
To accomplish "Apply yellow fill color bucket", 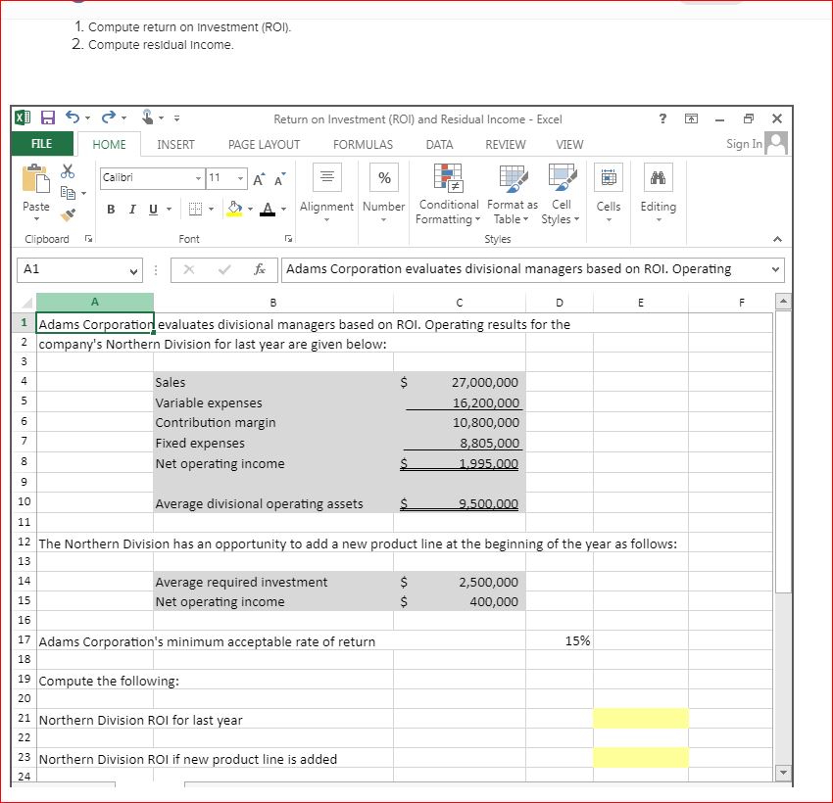I will (x=234, y=209).
